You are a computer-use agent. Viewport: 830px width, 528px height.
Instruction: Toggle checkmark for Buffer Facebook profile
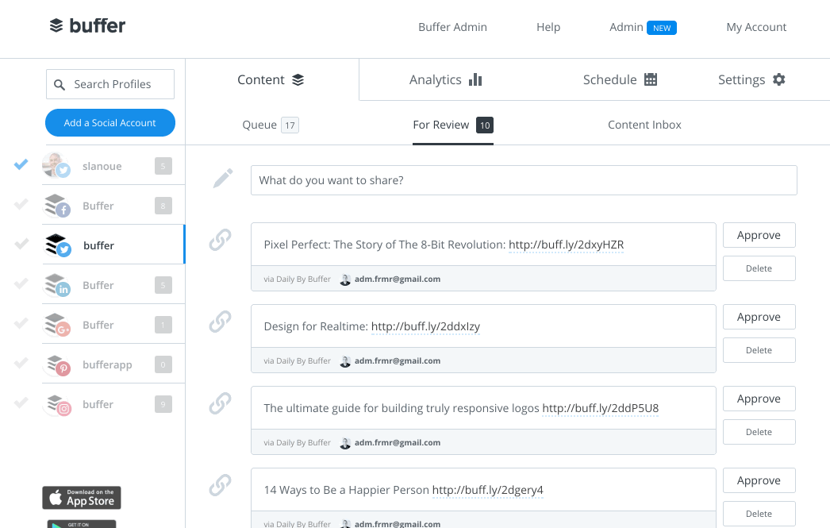pos(21,204)
